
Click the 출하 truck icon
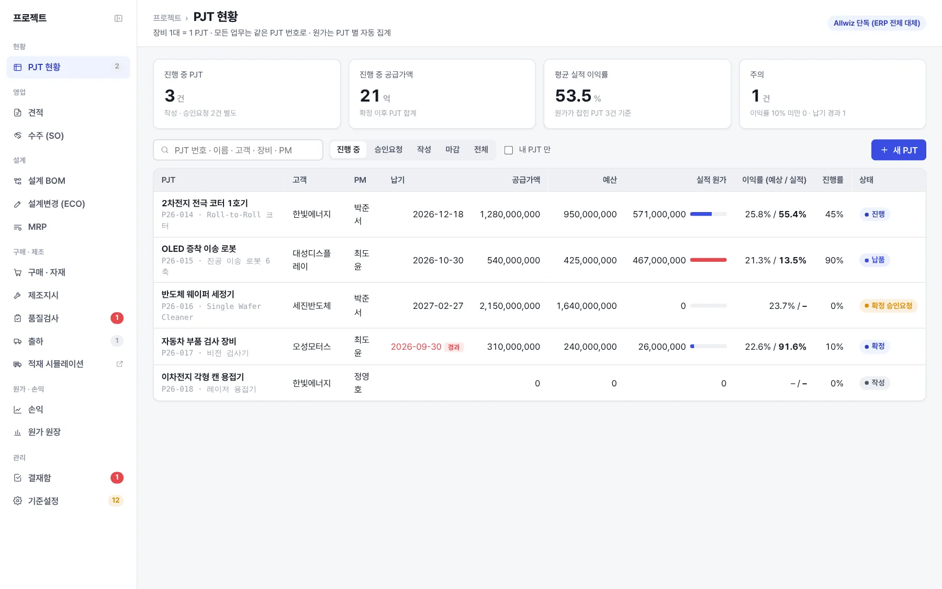click(x=17, y=341)
